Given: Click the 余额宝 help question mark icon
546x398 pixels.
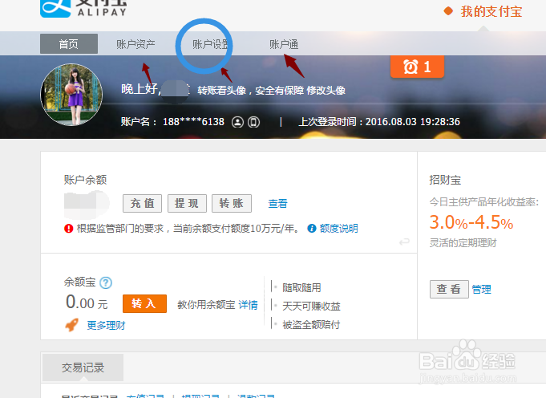Looking at the screenshot, I should click(x=106, y=282).
